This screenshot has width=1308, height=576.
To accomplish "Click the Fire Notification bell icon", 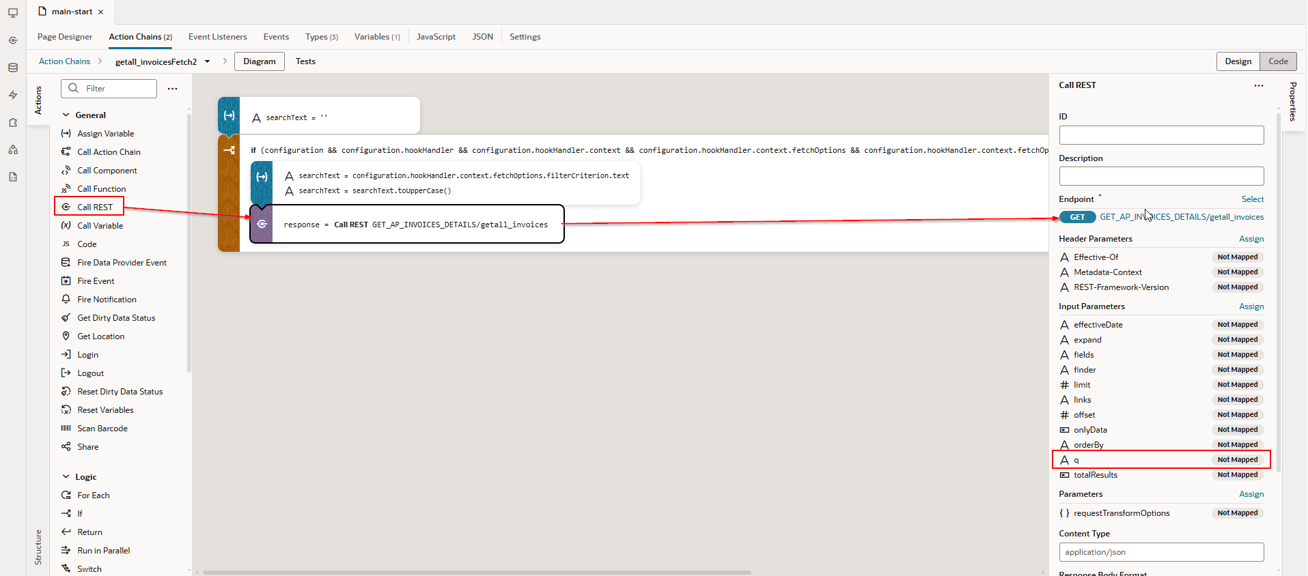I will pyautogui.click(x=66, y=300).
